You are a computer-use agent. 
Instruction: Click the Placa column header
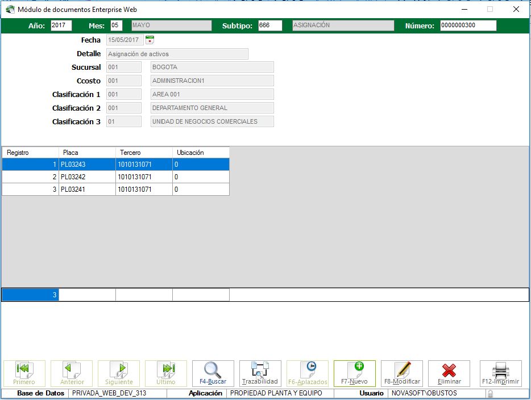pos(87,152)
